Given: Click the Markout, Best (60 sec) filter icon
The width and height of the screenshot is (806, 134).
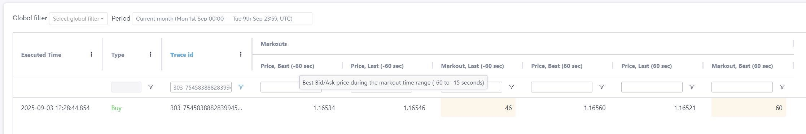Looking at the screenshot, I should (x=782, y=87).
